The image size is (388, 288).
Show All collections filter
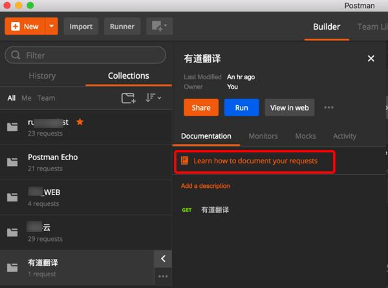(12, 98)
